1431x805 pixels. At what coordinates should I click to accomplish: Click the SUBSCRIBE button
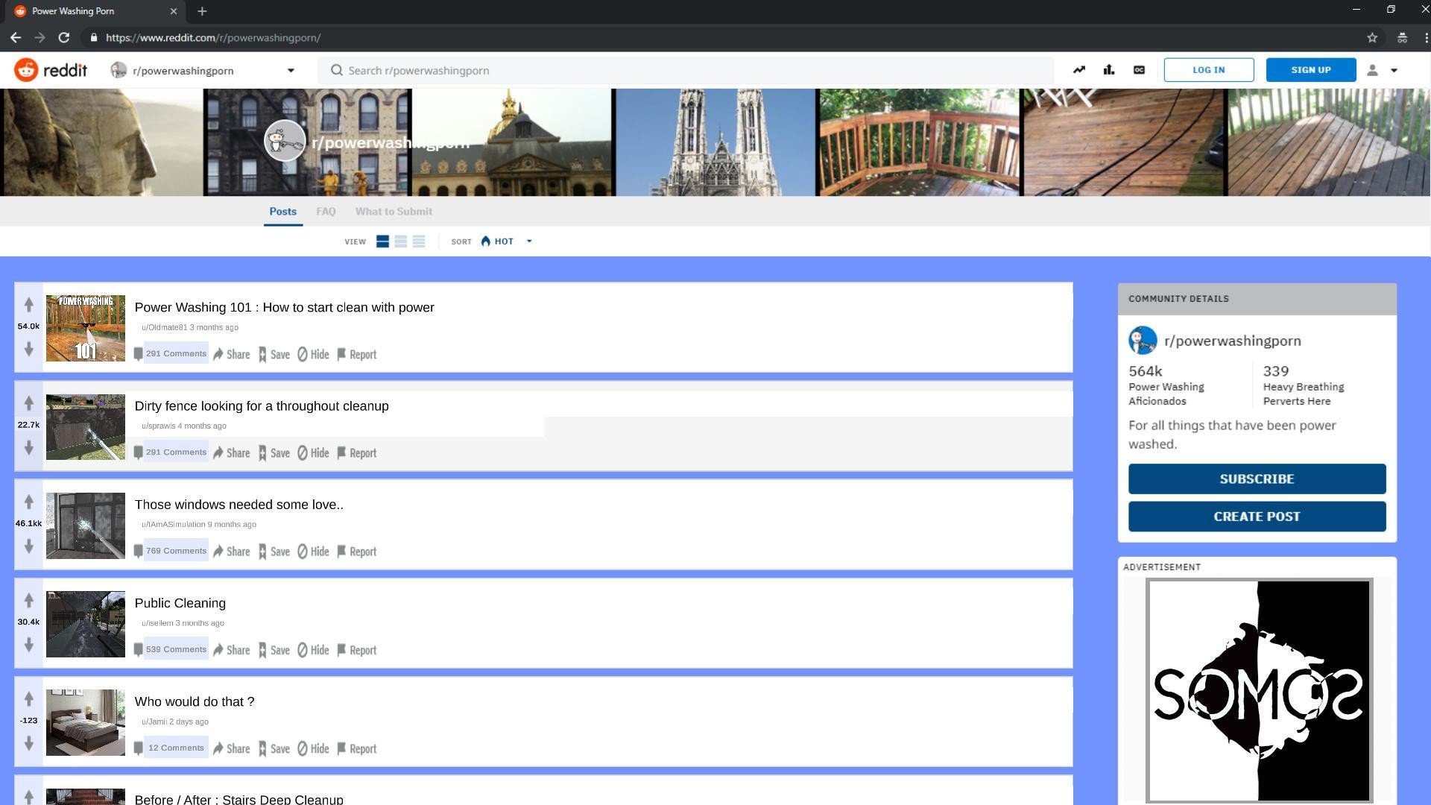(1257, 479)
